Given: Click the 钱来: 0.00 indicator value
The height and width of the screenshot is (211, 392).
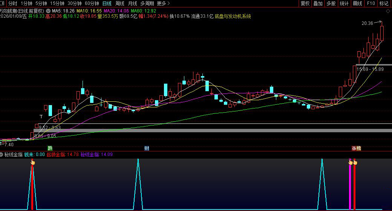Looking at the screenshot, I should (35, 154).
